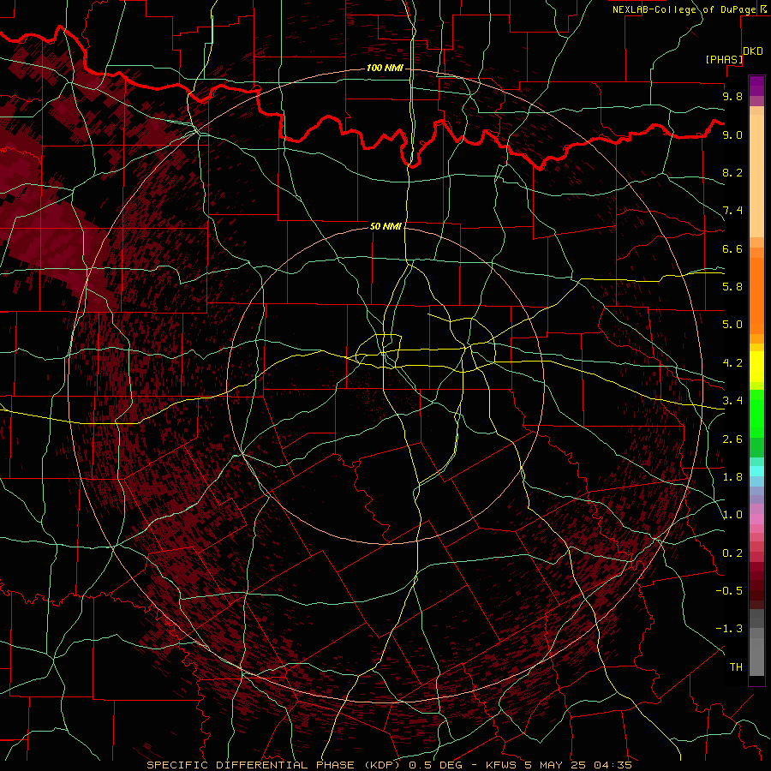Click the 5.8 scale value
Screen dimensions: 771x771
pyautogui.click(x=732, y=287)
